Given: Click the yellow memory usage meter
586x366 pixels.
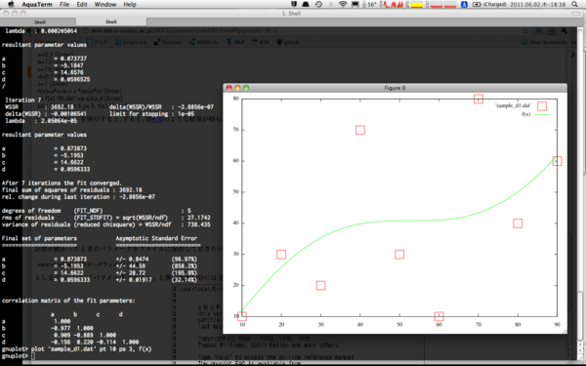Looking at the screenshot, I should [x=416, y=4].
